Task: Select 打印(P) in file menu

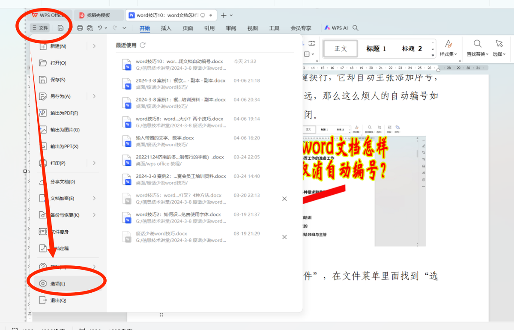Action: tap(58, 163)
